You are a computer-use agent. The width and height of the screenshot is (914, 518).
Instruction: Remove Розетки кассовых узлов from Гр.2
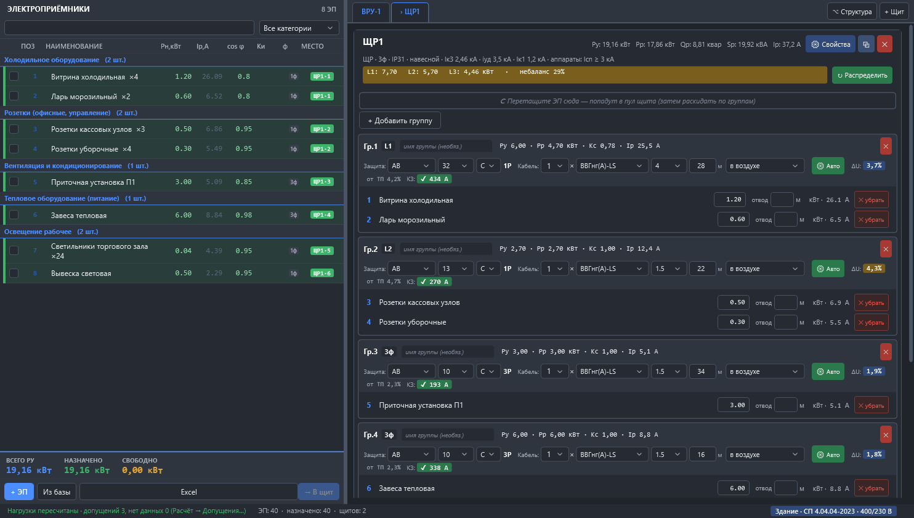(x=871, y=302)
